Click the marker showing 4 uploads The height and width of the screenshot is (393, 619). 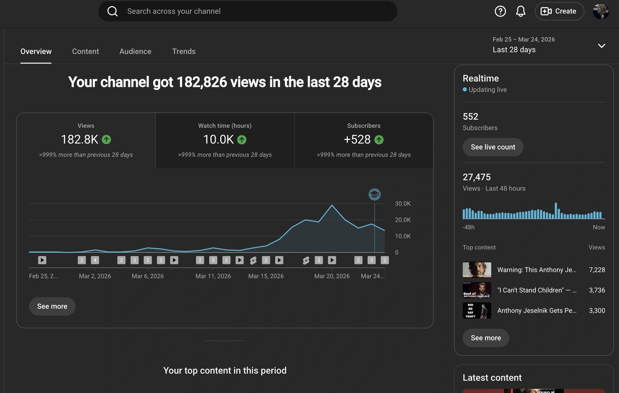(94, 260)
